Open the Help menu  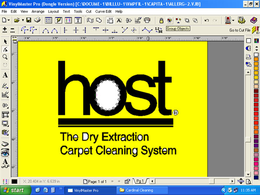[x=119, y=11]
